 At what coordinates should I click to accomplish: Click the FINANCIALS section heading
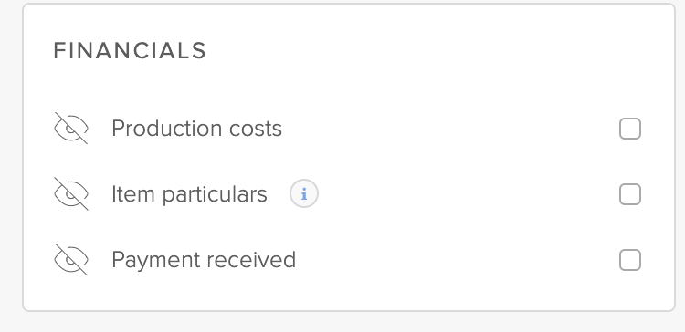click(130, 50)
